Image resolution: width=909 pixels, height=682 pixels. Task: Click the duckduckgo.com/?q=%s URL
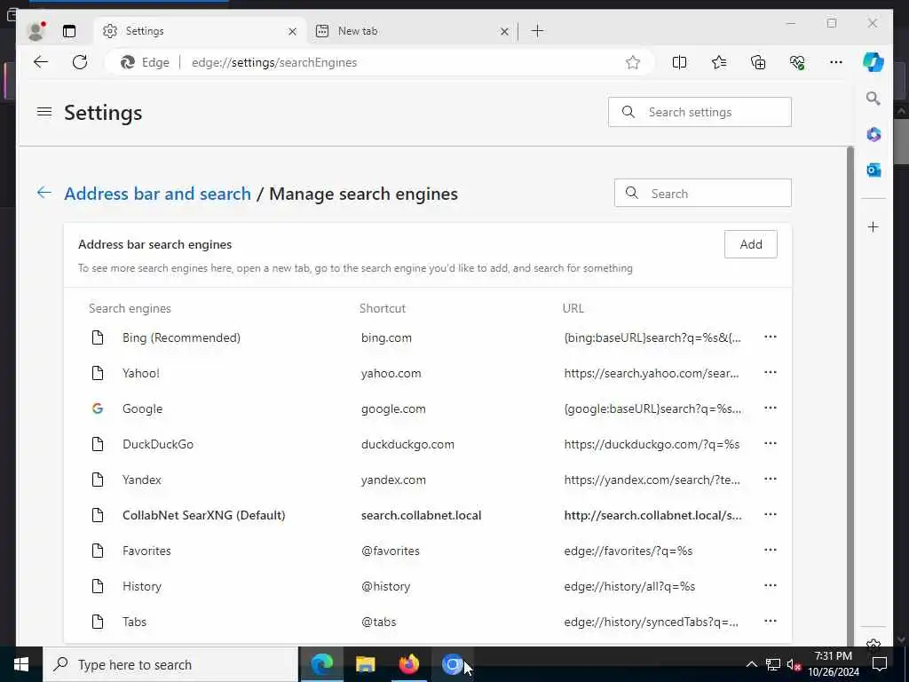coord(652,444)
